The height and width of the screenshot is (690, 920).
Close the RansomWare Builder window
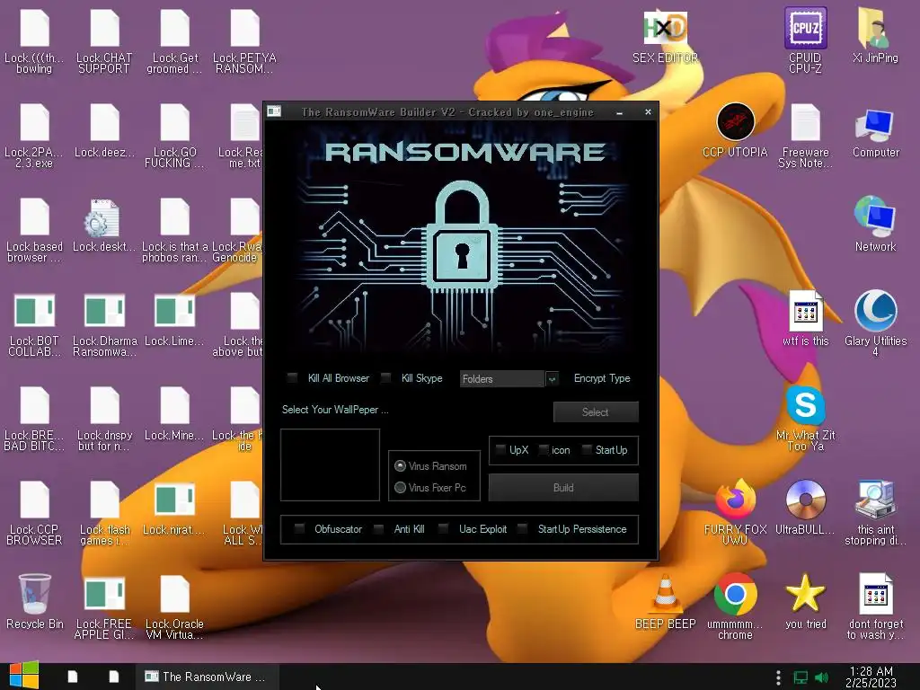click(648, 111)
